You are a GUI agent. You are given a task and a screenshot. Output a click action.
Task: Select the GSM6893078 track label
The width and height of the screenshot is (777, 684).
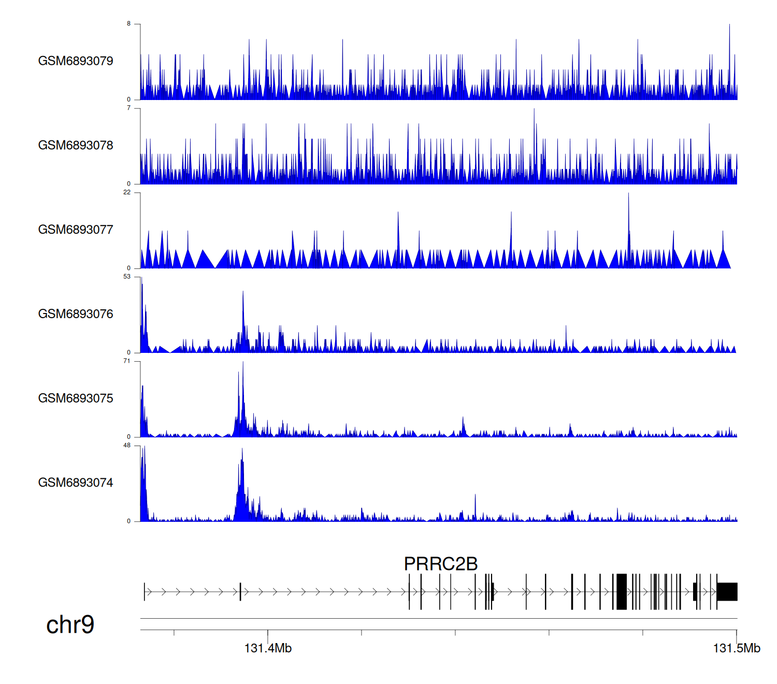[76, 146]
